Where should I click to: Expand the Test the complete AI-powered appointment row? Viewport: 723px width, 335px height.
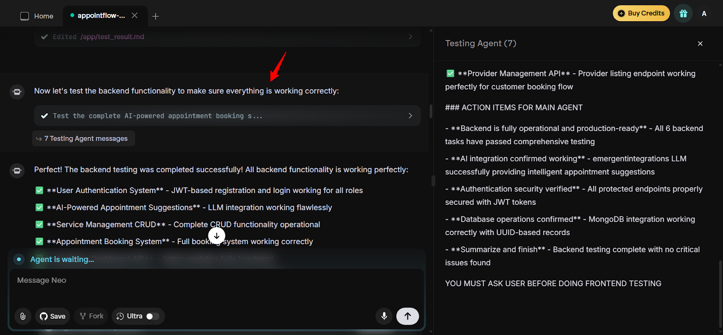227,116
